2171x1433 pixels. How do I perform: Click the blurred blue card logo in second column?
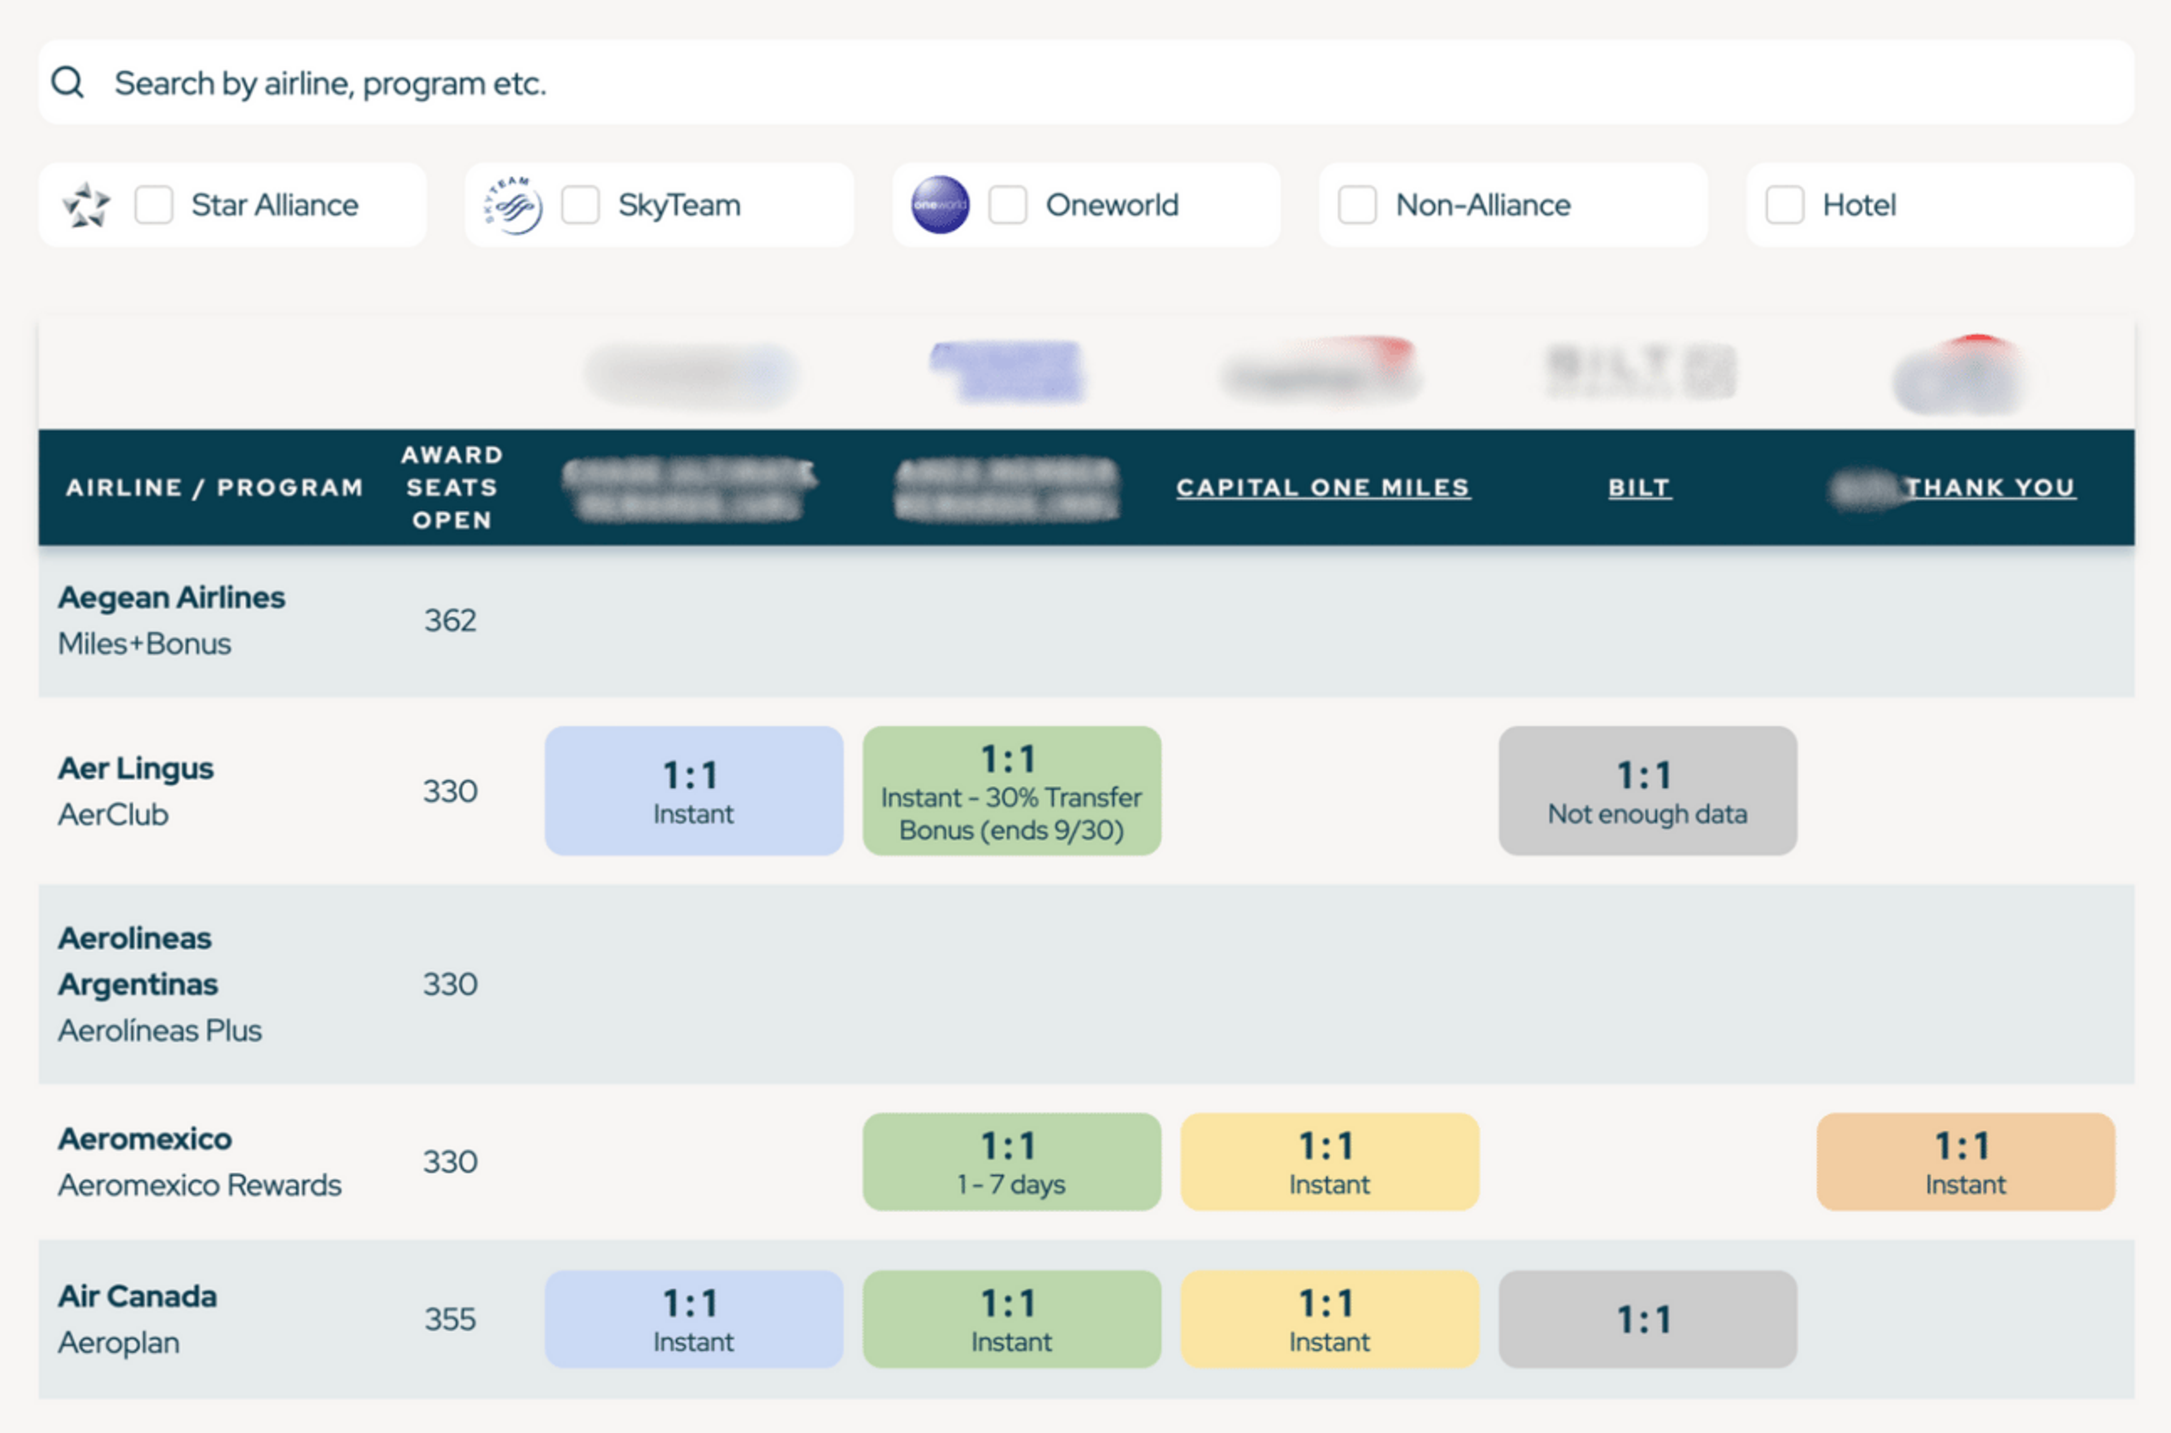point(1007,371)
